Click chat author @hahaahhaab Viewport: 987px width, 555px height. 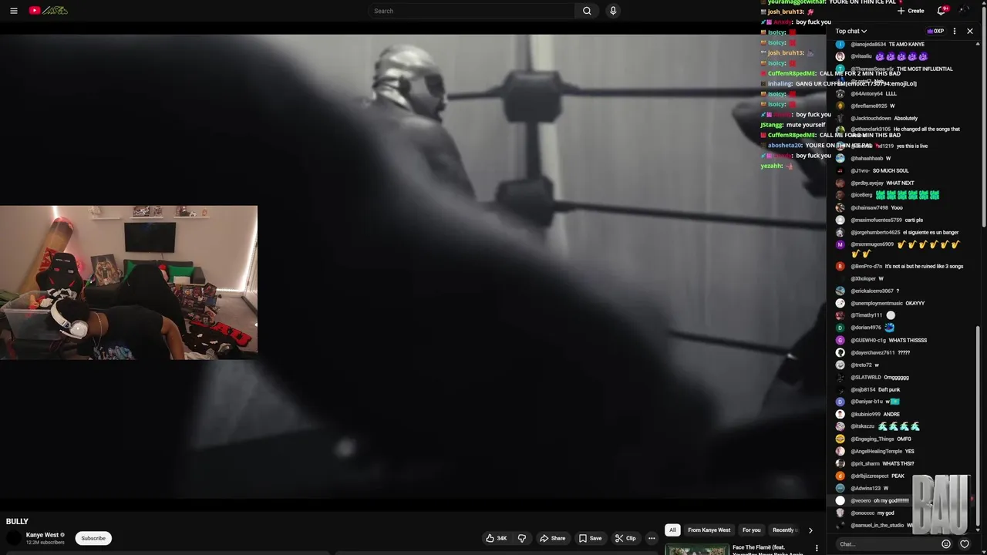point(867,158)
